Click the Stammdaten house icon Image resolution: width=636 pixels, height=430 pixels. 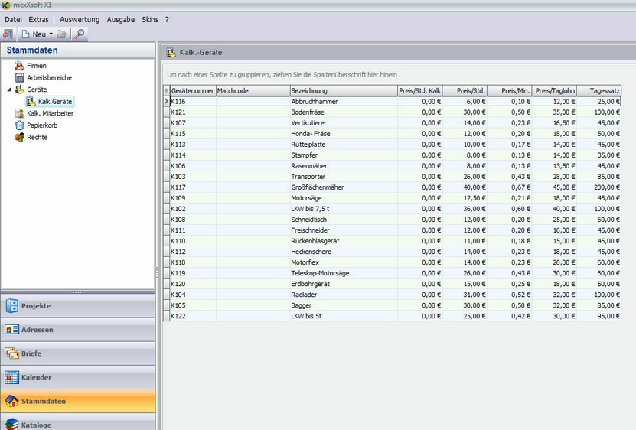[11, 401]
